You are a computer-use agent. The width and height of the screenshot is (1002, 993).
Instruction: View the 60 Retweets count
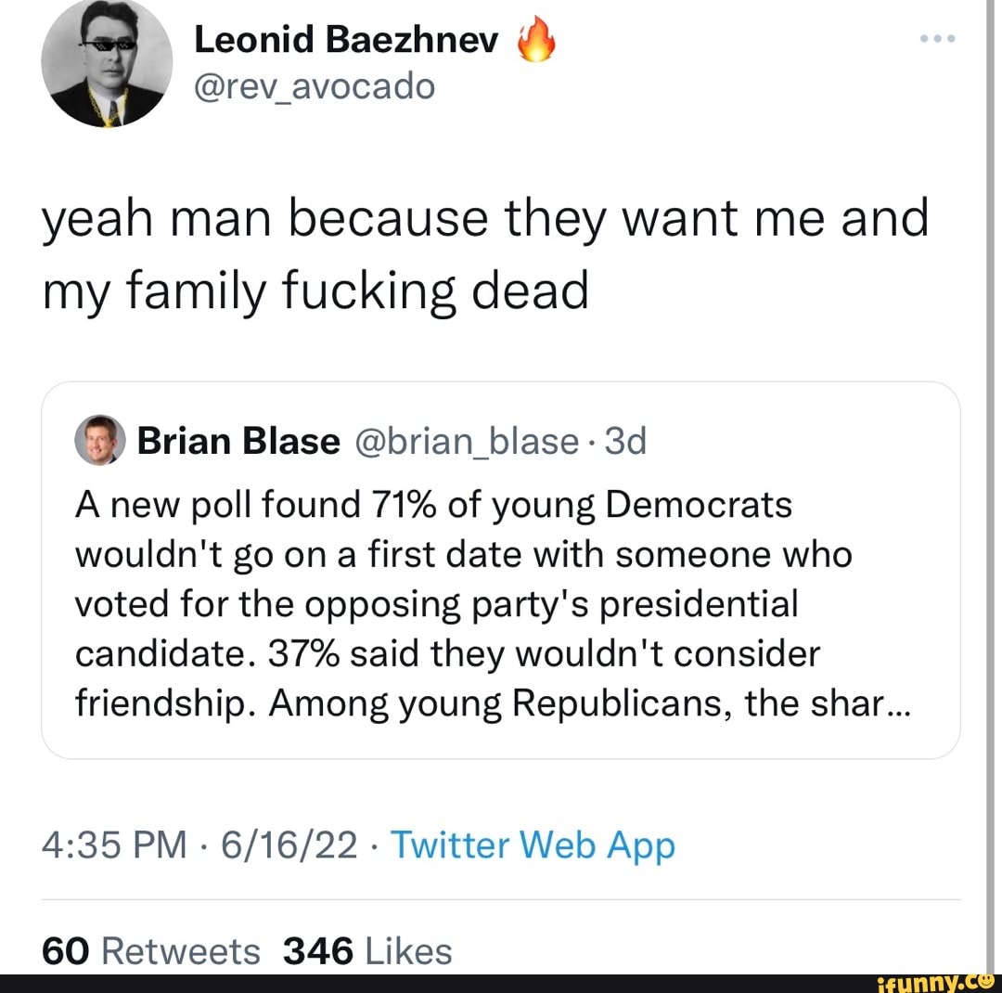[150, 950]
